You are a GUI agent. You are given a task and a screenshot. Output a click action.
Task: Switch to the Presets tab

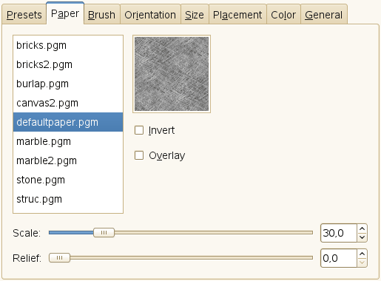click(x=24, y=15)
